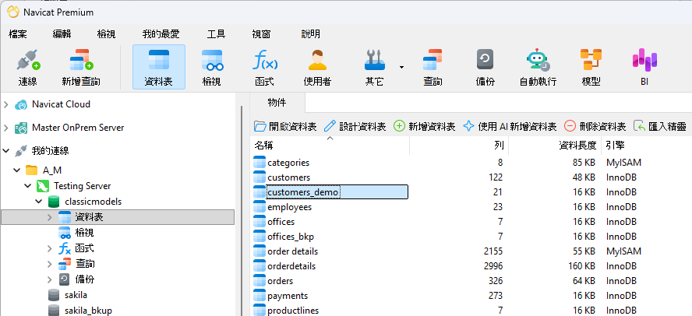Image resolution: width=692 pixels, height=316 pixels.
Task: Select the offices table row
Action: [x=472, y=222]
